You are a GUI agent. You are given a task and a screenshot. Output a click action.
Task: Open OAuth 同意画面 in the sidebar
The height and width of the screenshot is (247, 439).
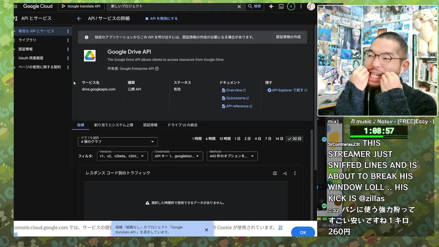click(31, 58)
